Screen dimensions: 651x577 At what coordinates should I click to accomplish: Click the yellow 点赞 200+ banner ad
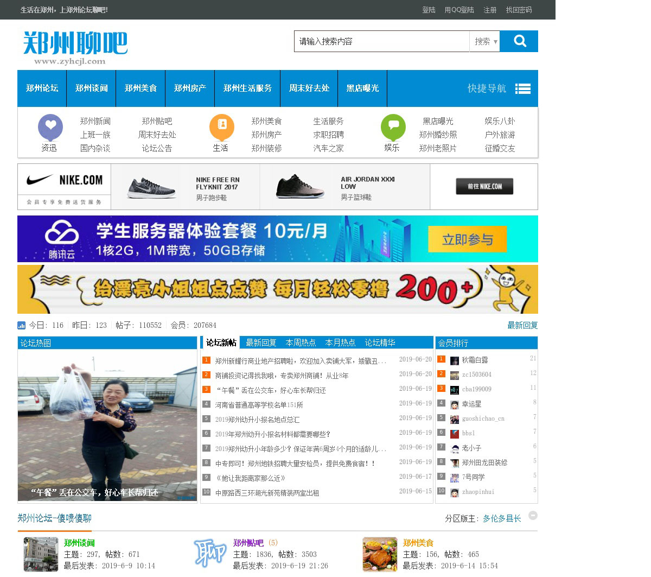point(278,289)
